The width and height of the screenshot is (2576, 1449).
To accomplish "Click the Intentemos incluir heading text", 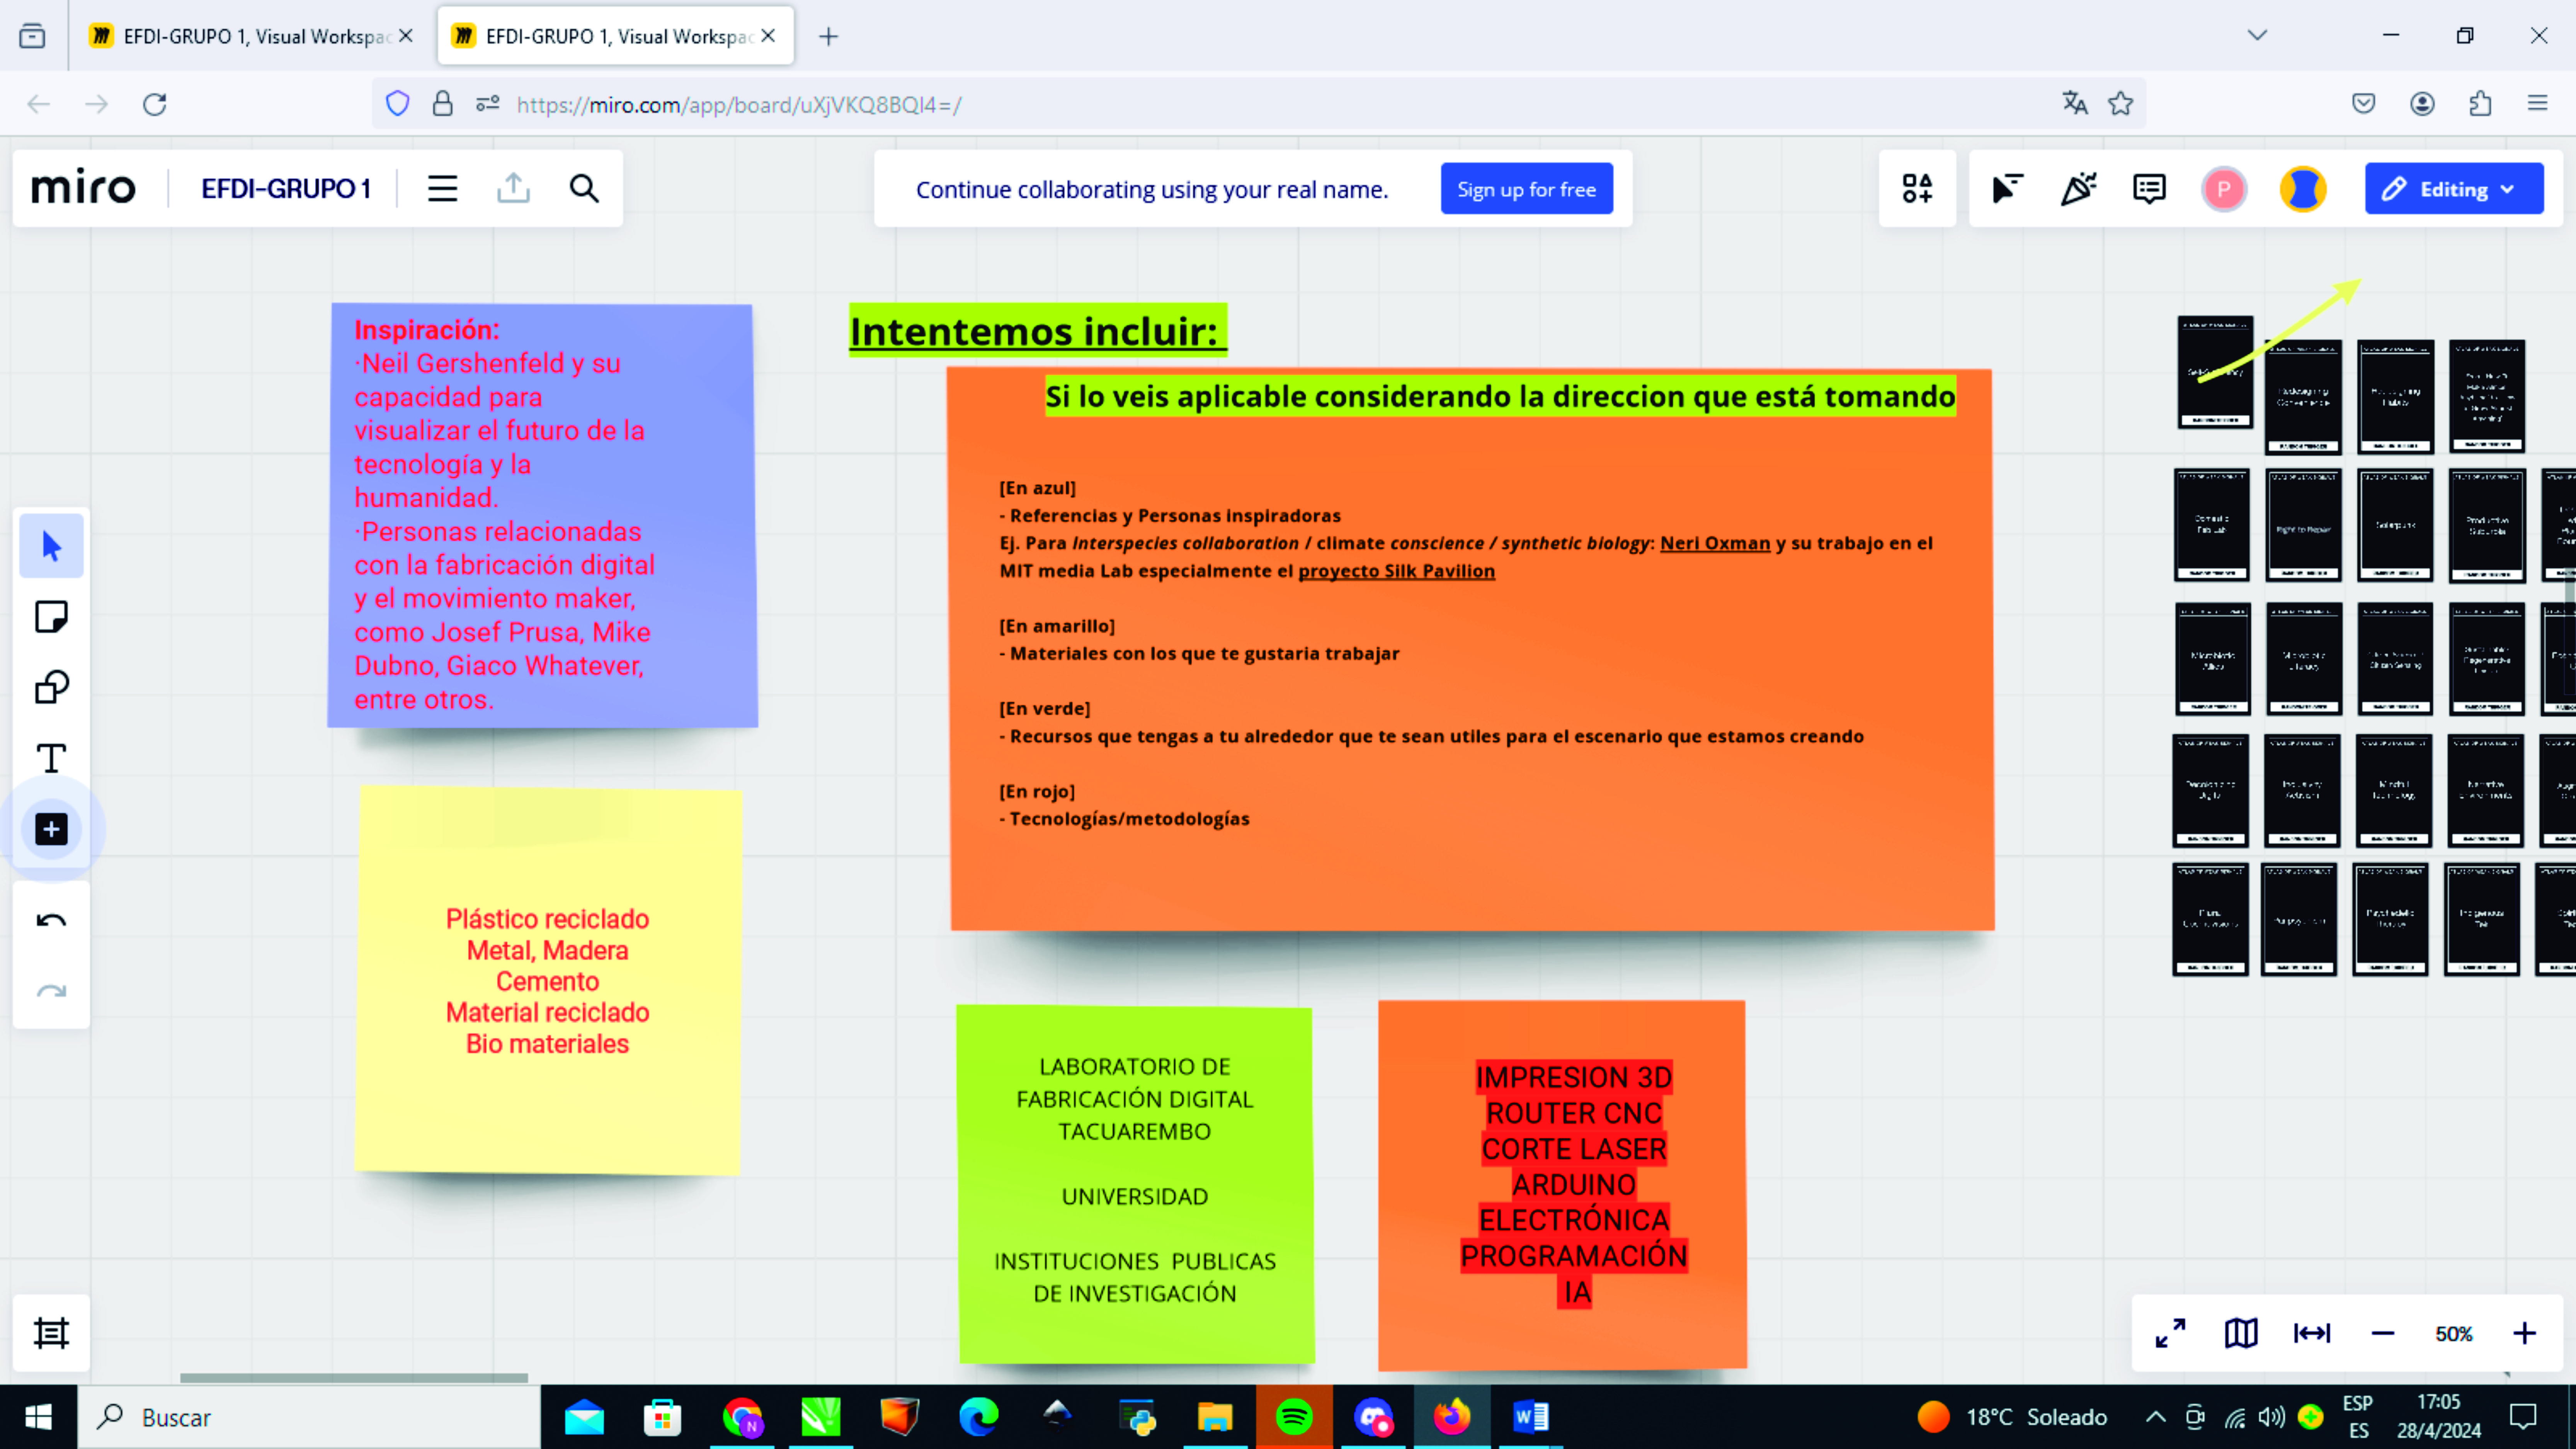I will [1037, 331].
